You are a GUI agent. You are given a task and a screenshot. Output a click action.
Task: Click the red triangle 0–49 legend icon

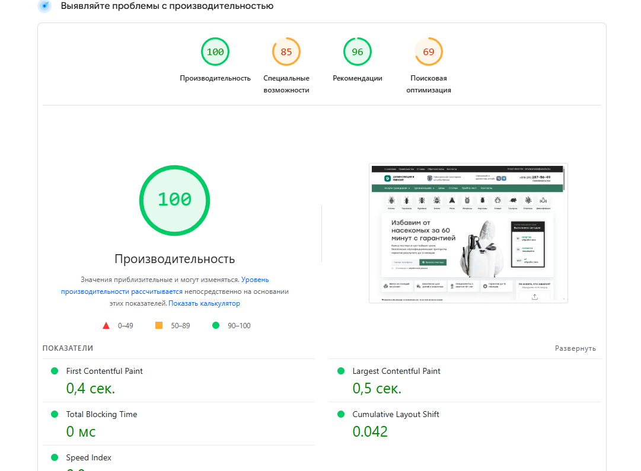(x=106, y=326)
